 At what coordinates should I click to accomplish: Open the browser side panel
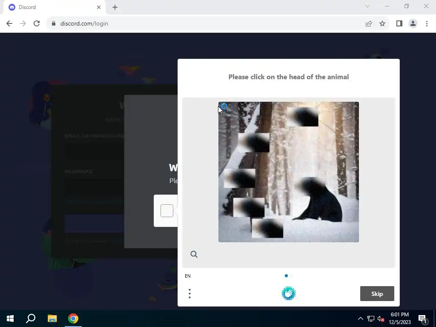coord(399,24)
